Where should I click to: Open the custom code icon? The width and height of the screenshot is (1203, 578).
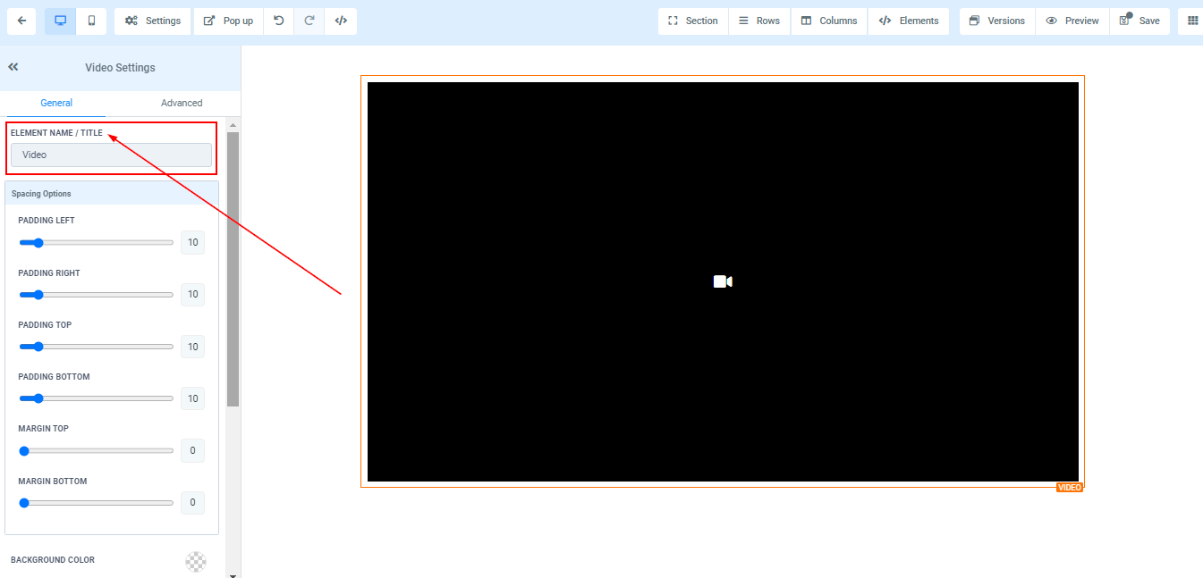click(341, 21)
